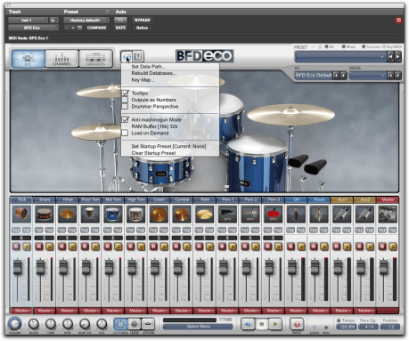The width and height of the screenshot is (409, 341).
Task: Select Set Data Path menu entry
Action: point(149,67)
